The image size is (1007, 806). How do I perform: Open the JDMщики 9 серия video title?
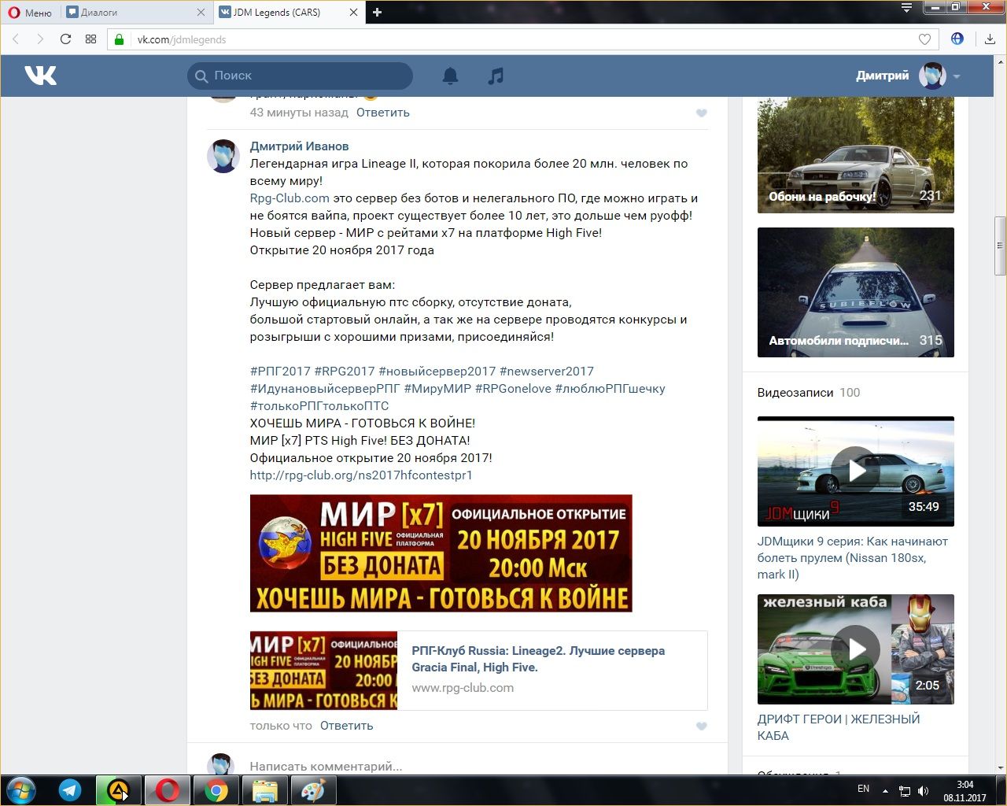853,558
